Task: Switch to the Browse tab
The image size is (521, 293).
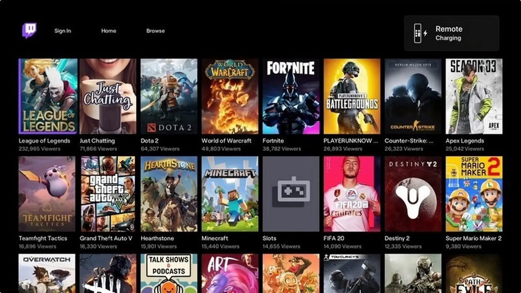Action: coord(155,31)
